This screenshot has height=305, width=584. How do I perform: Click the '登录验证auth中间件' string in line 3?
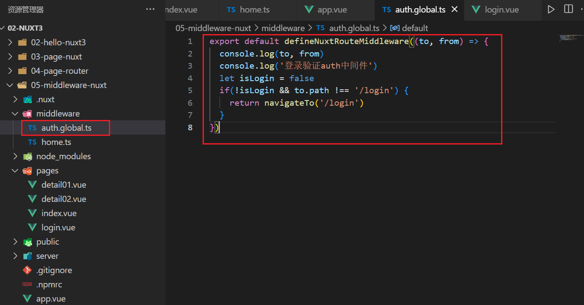pyautogui.click(x=326, y=66)
